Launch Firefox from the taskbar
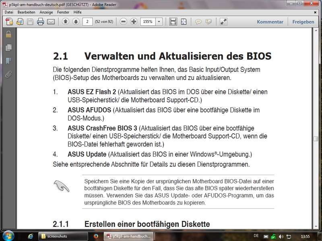 click(96, 236)
